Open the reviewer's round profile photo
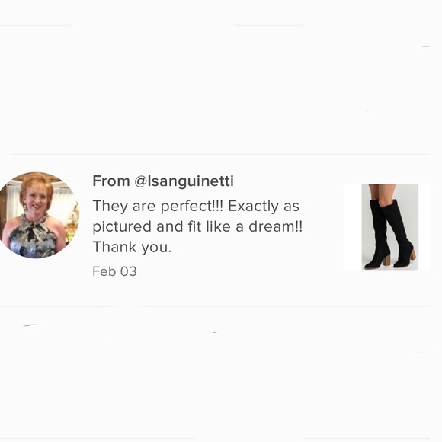This screenshot has height=442, width=442. pyautogui.click(x=36, y=215)
